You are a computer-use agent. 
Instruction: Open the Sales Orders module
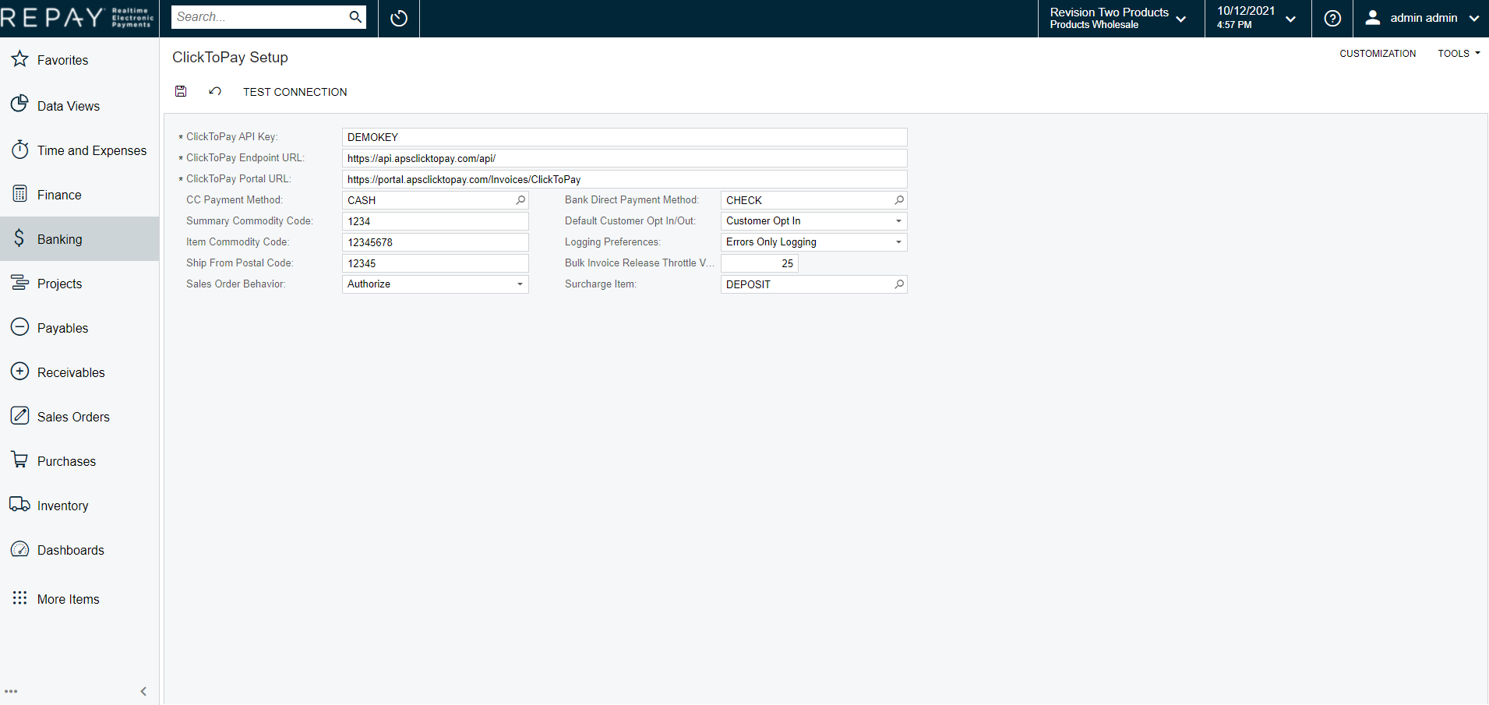pyautogui.click(x=73, y=416)
